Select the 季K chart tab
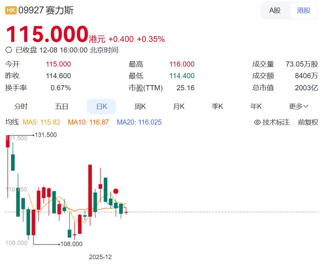Image resolution: width=324 pixels, height=267 pixels. point(217,106)
